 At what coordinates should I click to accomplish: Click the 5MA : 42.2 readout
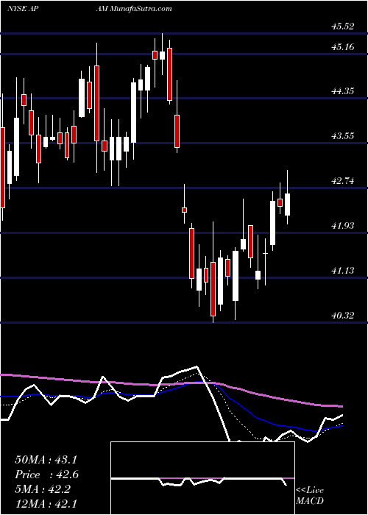pyautogui.click(x=43, y=490)
